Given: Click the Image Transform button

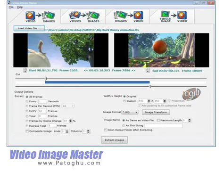Looking at the screenshot, I should pos(156,112).
